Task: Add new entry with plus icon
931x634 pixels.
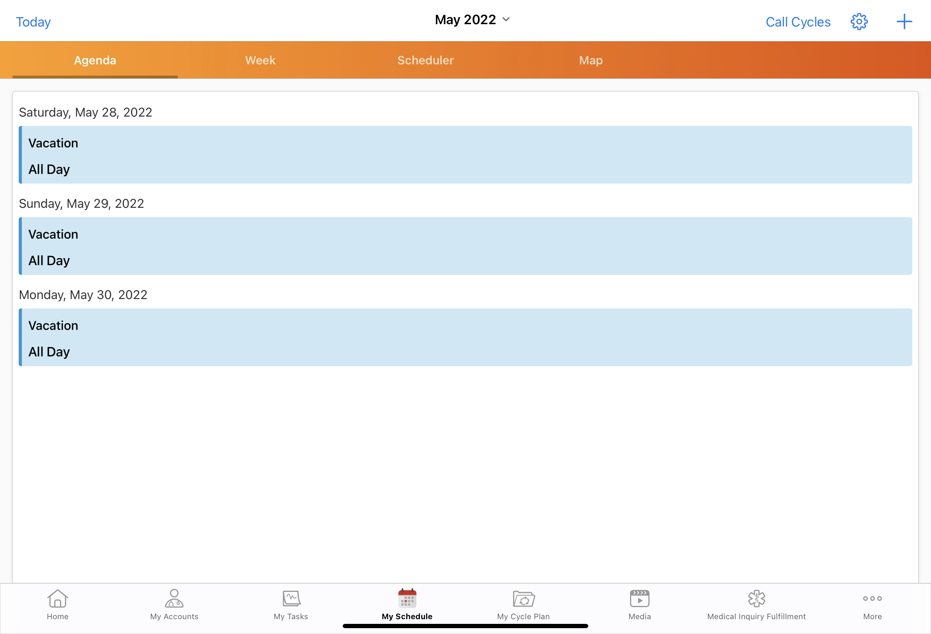Action: tap(904, 22)
